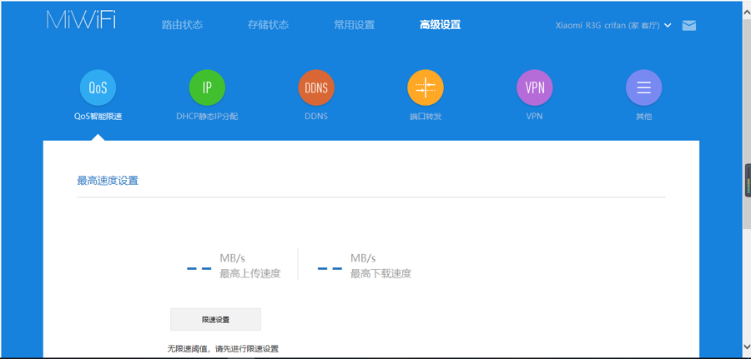Click the MiWiFi logo
Screen dimensions: 751x359
[81, 20]
